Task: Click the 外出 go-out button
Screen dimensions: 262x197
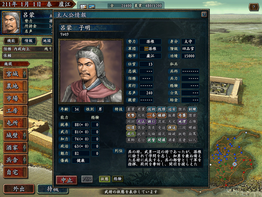Action: (19, 189)
